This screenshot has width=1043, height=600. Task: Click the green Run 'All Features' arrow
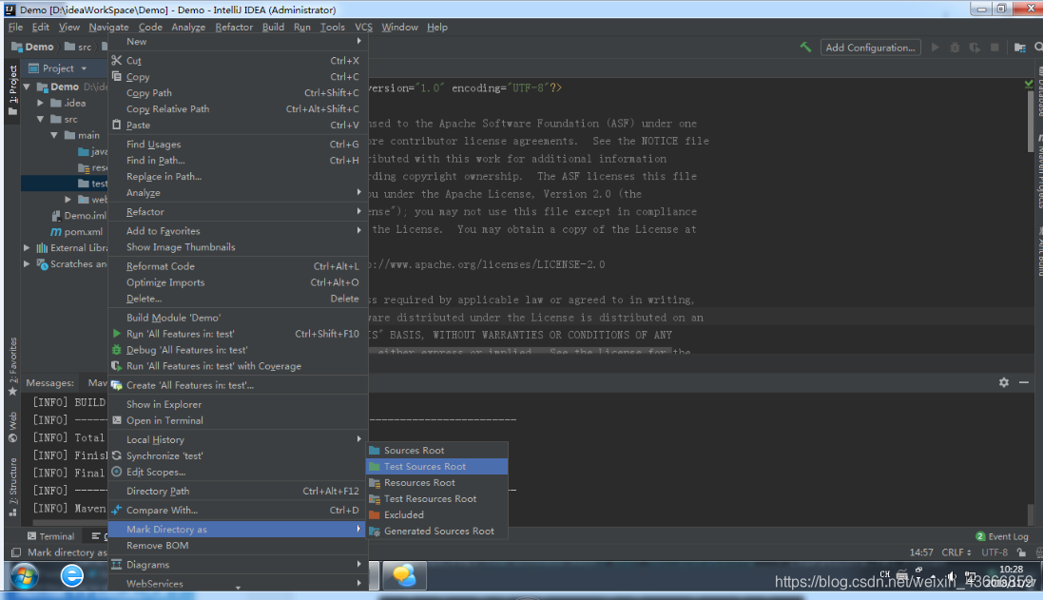click(117, 333)
